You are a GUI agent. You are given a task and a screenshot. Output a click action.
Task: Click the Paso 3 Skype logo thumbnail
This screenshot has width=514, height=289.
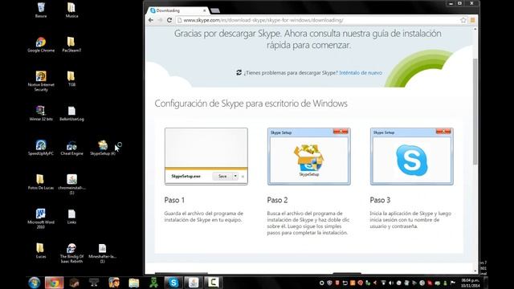pyautogui.click(x=412, y=157)
